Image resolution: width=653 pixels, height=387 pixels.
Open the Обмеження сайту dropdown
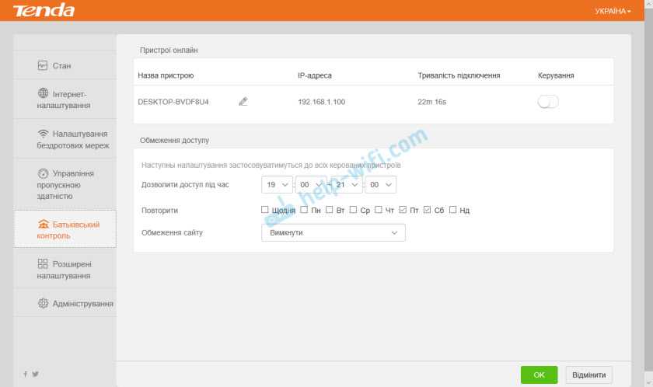click(x=333, y=232)
